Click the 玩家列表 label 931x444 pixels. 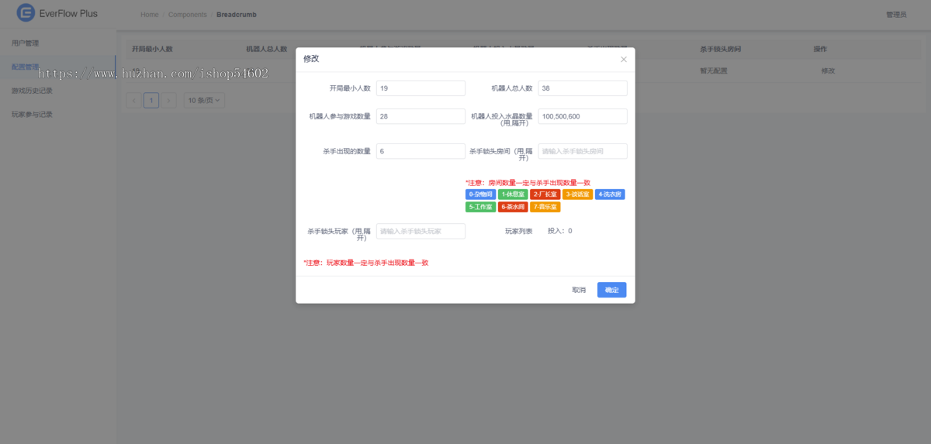tap(519, 231)
